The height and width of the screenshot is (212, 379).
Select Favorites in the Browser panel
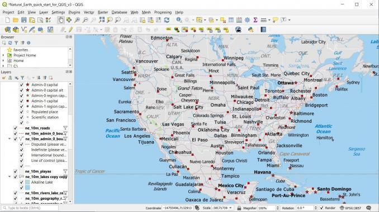tap(21, 50)
